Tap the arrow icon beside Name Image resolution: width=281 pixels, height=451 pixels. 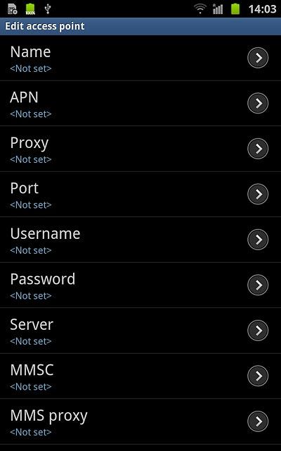(x=258, y=58)
